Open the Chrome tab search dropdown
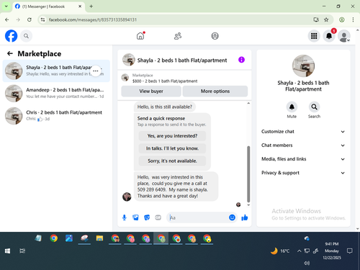The width and height of the screenshot is (360, 270). tap(6, 6)
